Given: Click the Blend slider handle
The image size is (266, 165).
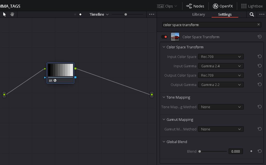Looking at the screenshot, I should click(x=200, y=151).
